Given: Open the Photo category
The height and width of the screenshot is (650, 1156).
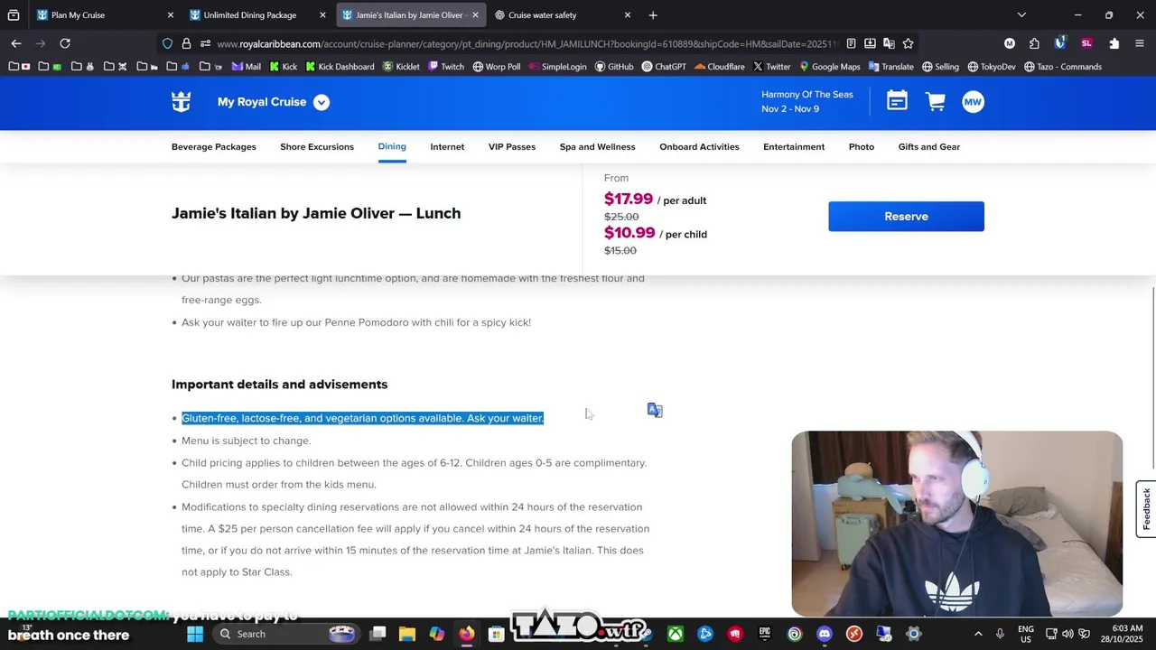Looking at the screenshot, I should click(862, 147).
